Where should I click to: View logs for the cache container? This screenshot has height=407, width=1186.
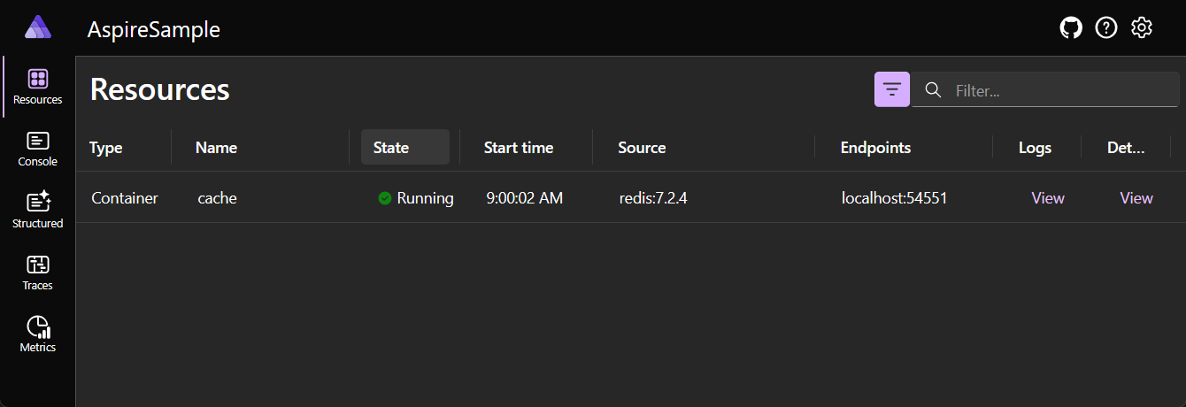(x=1048, y=198)
